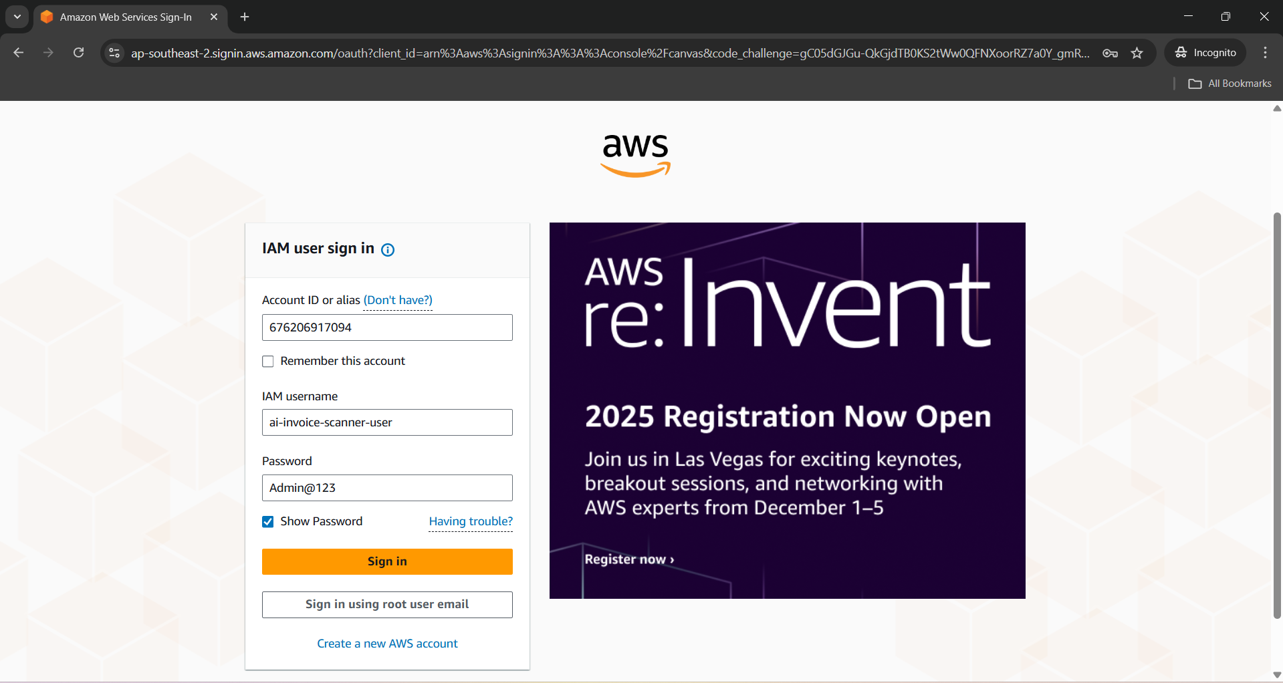
Task: Uncheck the Show Password checkbox
Action: pyautogui.click(x=268, y=522)
